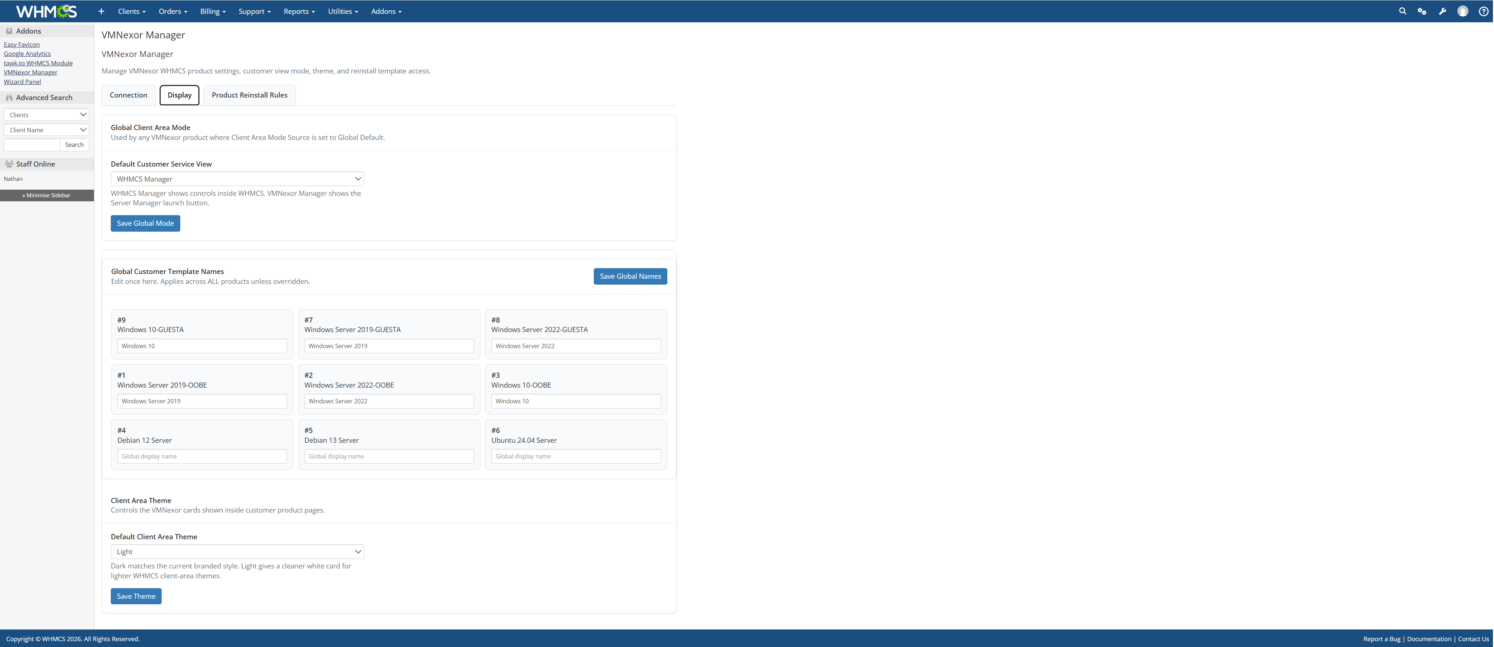1494x647 pixels.
Task: Switch to the Connection tab
Action: (128, 95)
